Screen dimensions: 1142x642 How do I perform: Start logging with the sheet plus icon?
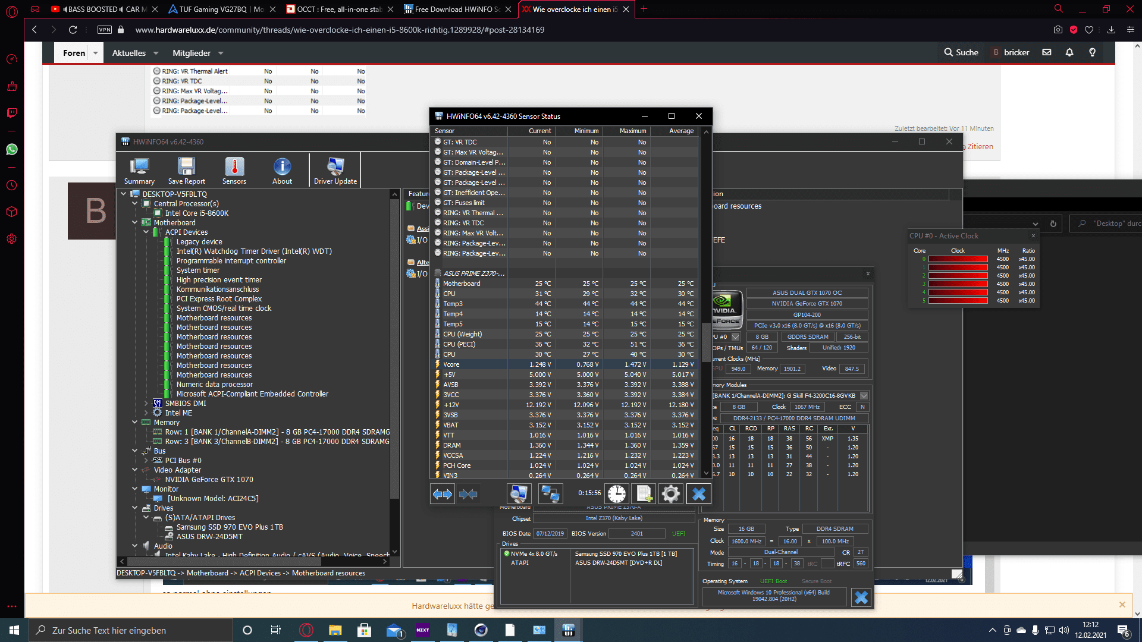[x=644, y=494]
